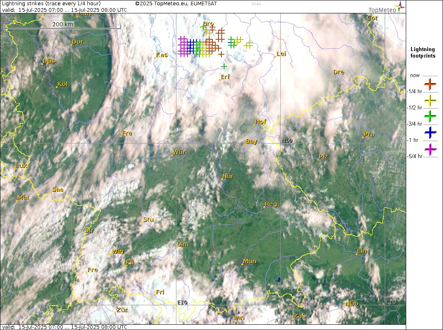
Task: Click the TopMeteo logo
Action: pos(387,7)
